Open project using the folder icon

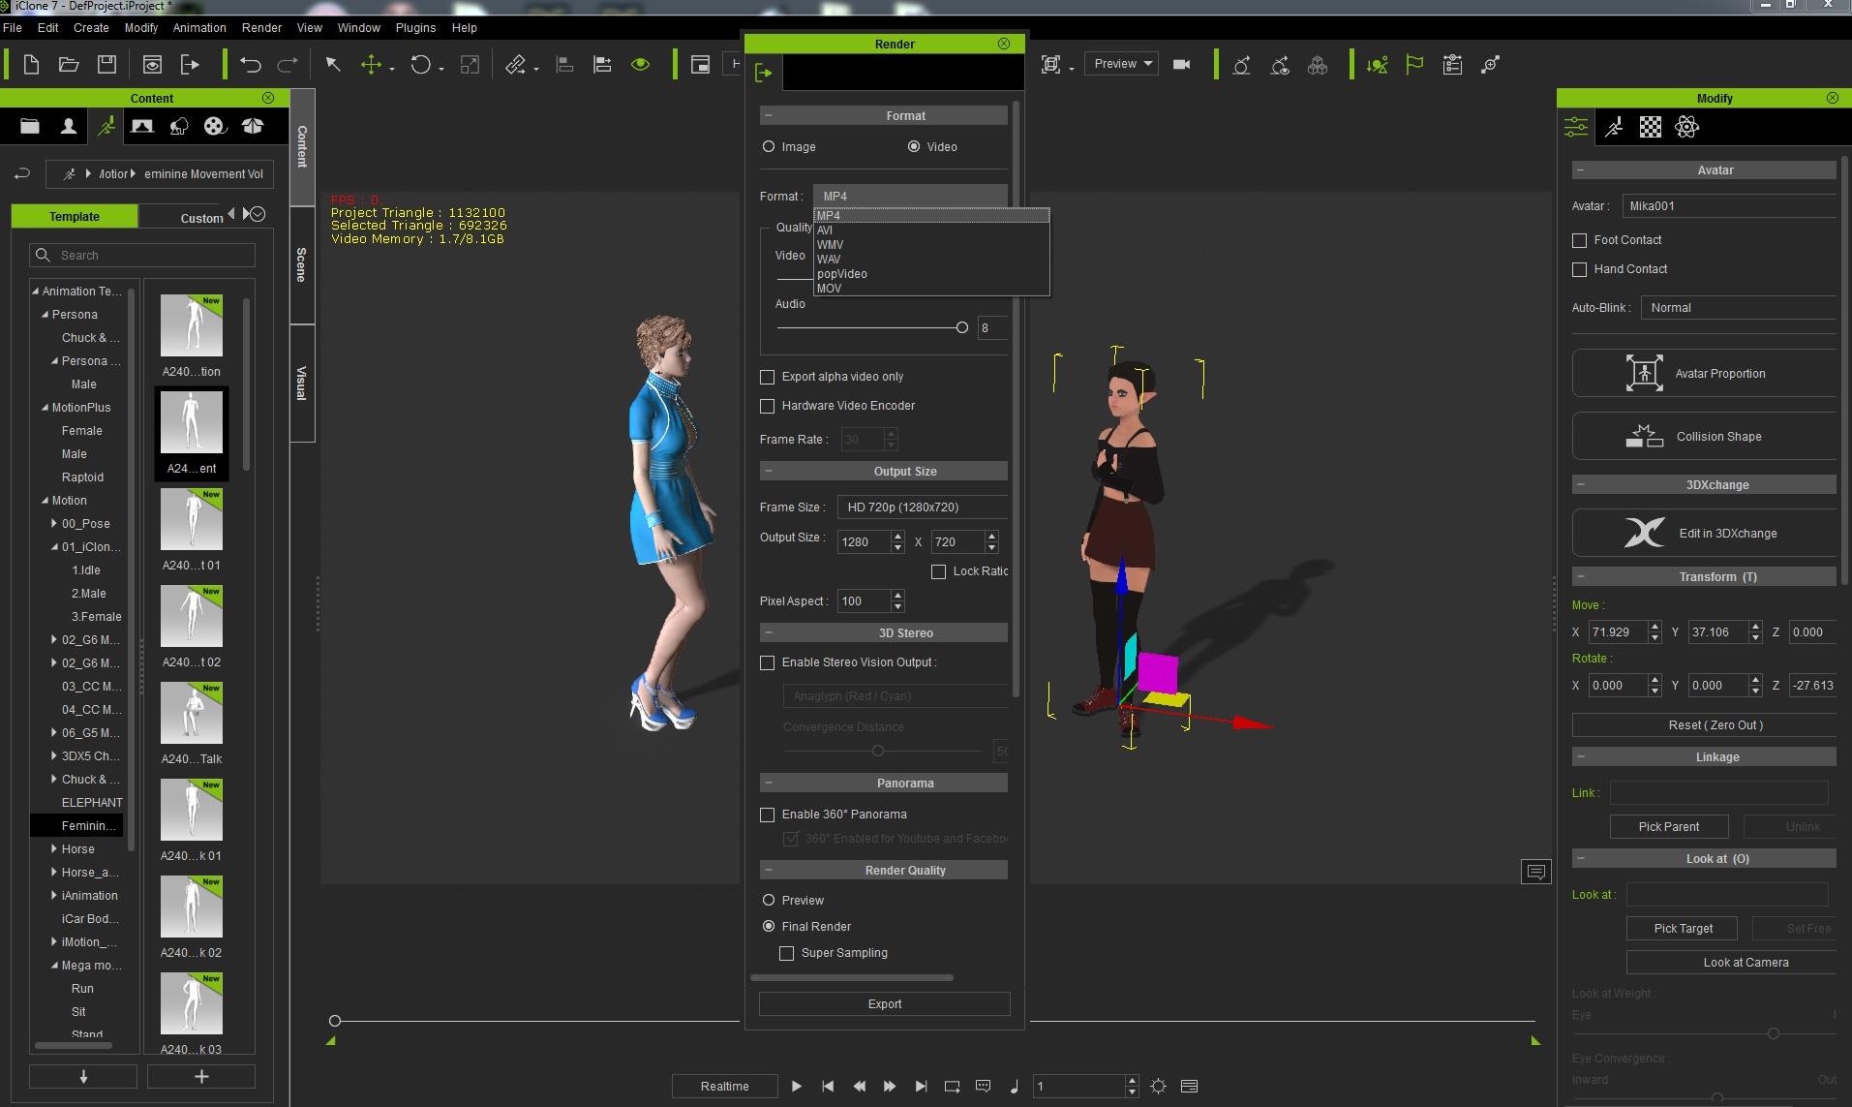click(69, 65)
